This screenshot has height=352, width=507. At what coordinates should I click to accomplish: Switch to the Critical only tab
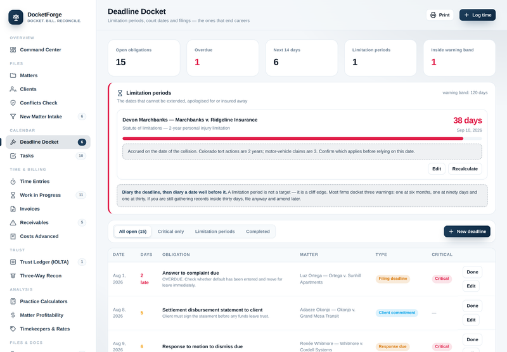click(170, 232)
